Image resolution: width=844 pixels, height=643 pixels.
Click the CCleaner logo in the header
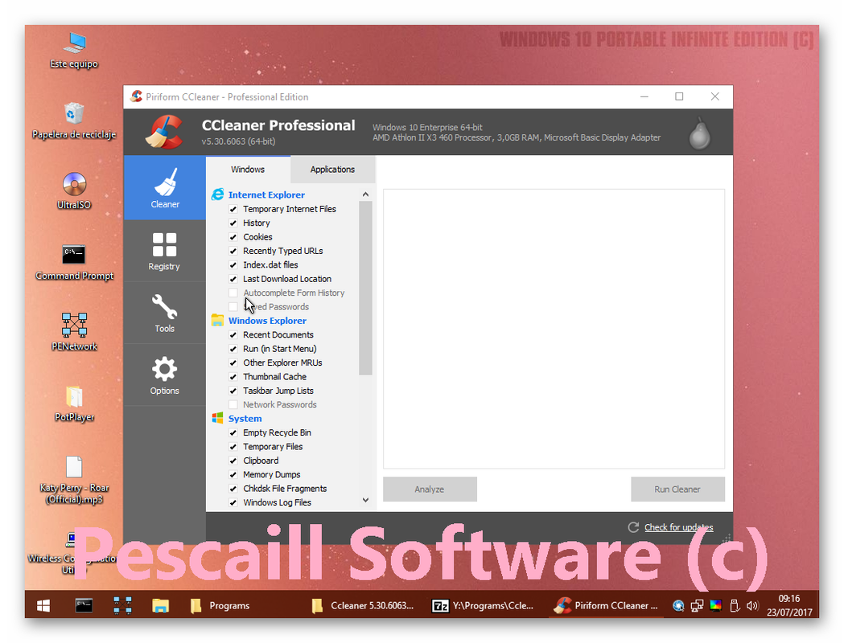(165, 132)
